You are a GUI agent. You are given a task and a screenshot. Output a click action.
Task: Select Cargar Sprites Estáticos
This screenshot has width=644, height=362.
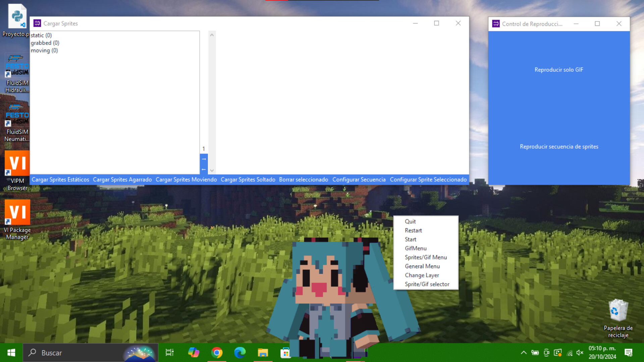(x=60, y=179)
